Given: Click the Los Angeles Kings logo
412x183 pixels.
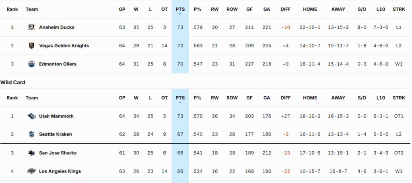Looking at the screenshot, I should pyautogui.click(x=32, y=171).
